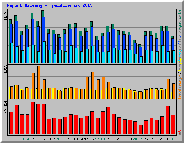Click day label '1' on the axis

coord(12,139)
